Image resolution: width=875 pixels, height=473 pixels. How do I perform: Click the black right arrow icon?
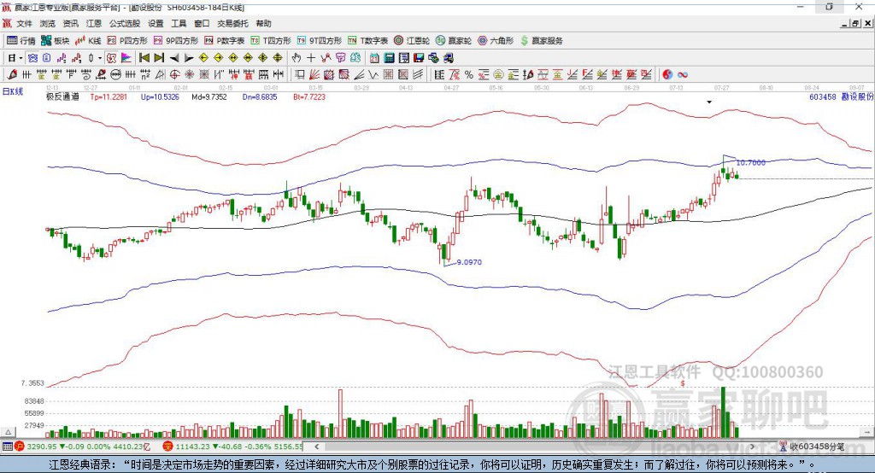(x=189, y=58)
